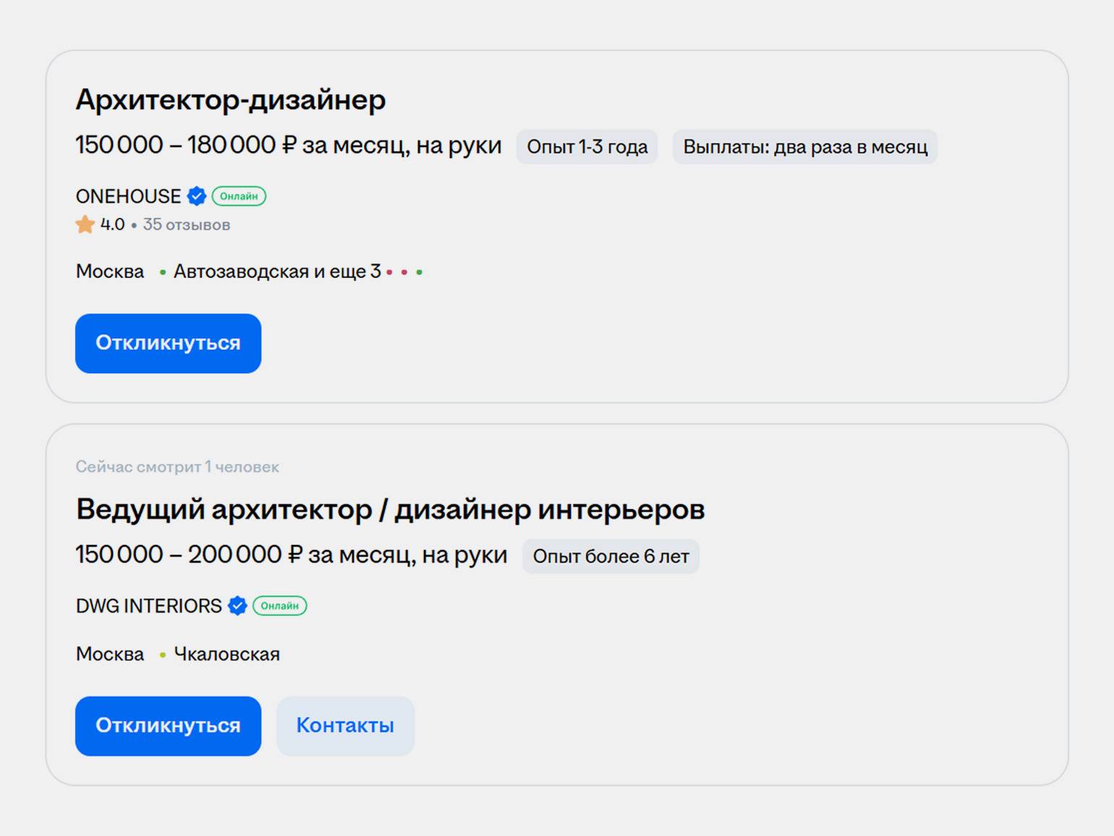Click the verified badge next to ONEHOUSE
1114x836 pixels.
tap(197, 196)
